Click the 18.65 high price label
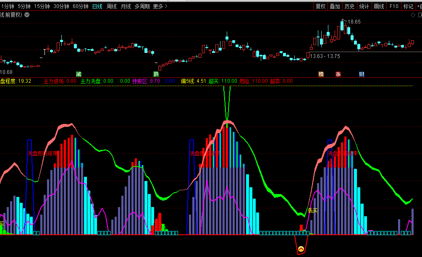Image resolution: width=422 pixels, height=257 pixels. tap(354, 22)
